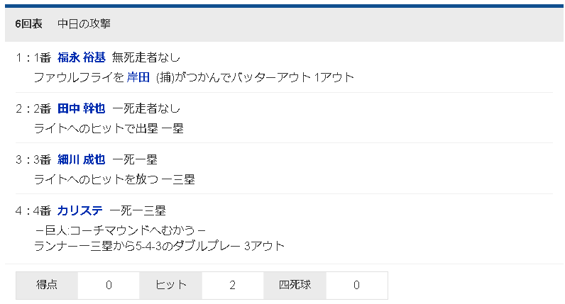Click the 無死走者なし situation text
This screenshot has height=304, width=565.
click(x=146, y=57)
